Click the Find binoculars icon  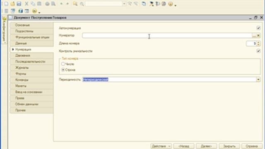[75, 4]
